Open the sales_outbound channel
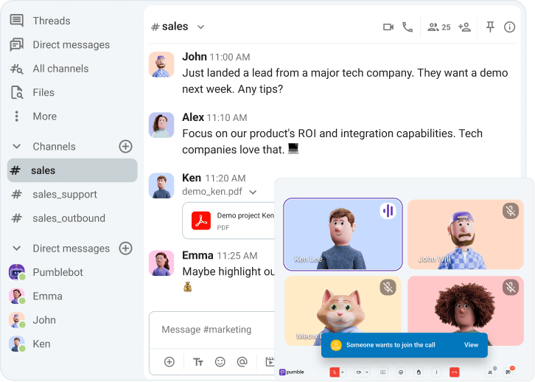The height and width of the screenshot is (382, 535). [59, 218]
